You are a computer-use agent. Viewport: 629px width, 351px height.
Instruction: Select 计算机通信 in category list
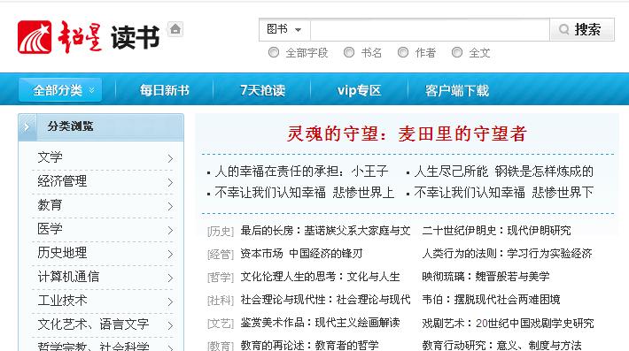point(68,276)
